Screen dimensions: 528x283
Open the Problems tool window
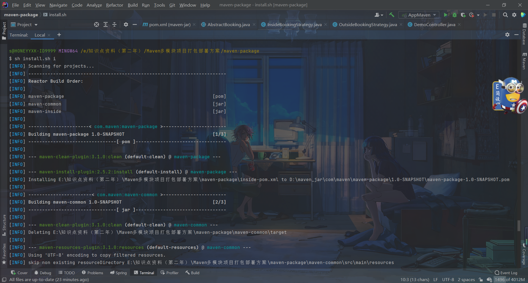click(x=92, y=273)
